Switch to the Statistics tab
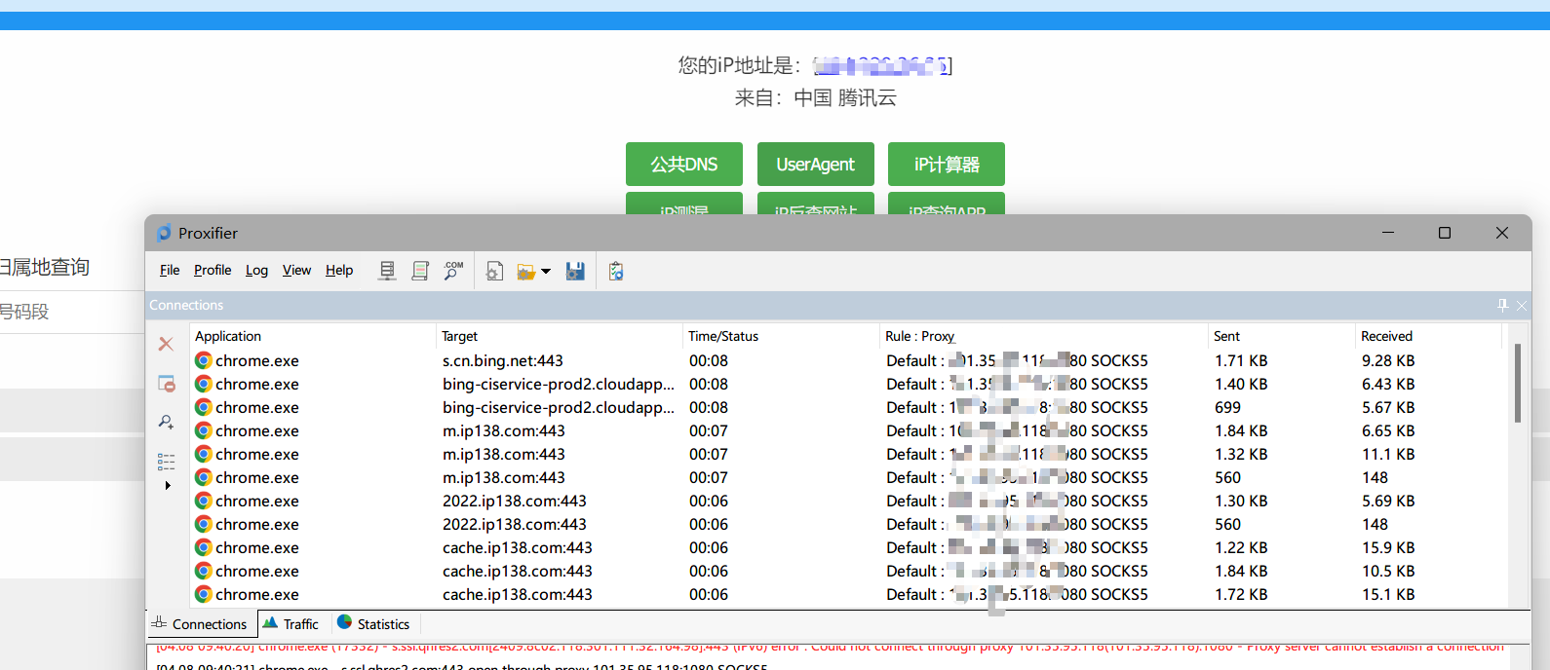The height and width of the screenshot is (670, 1550). pyautogui.click(x=373, y=624)
